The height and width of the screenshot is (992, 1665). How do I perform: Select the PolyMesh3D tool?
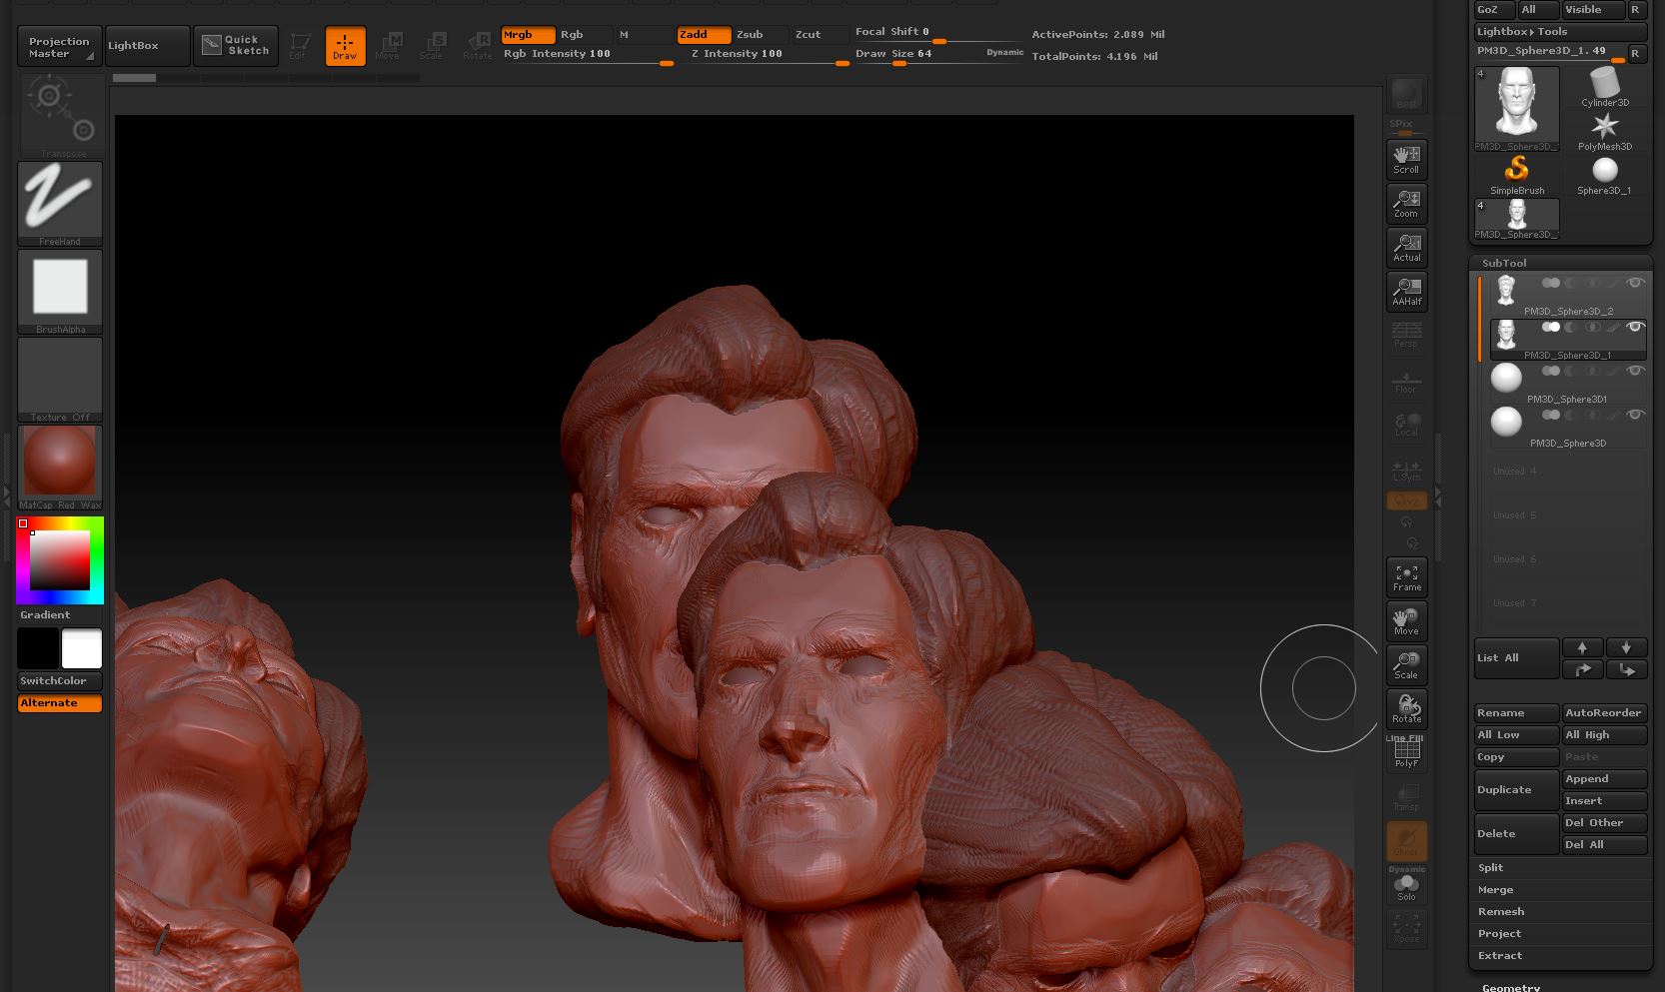coord(1605,131)
